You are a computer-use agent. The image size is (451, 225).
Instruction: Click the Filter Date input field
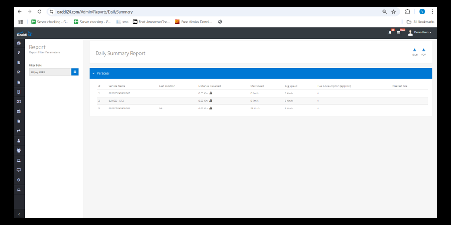click(x=50, y=72)
